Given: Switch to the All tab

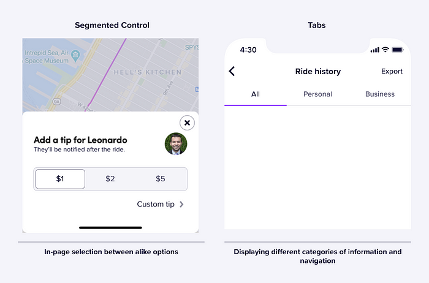Looking at the screenshot, I should pyautogui.click(x=256, y=94).
